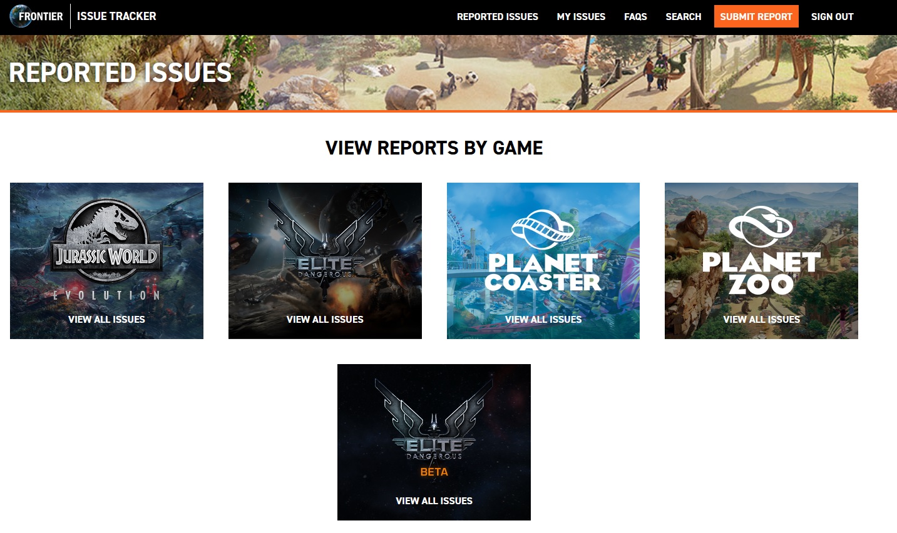
Task: Open the Elite Dangerous Beta card
Action: point(434,442)
